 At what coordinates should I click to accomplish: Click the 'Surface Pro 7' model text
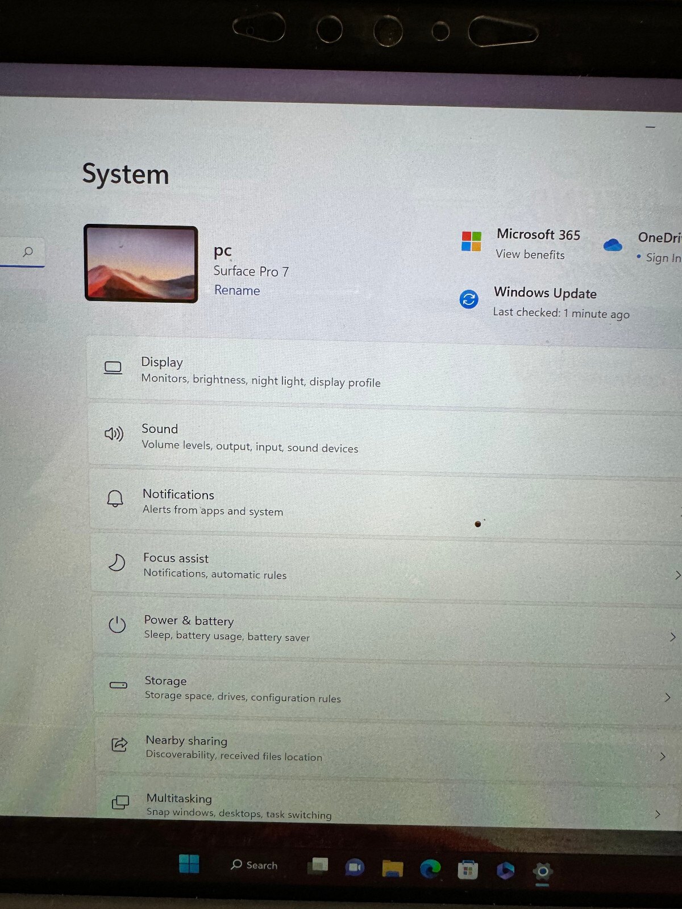251,272
